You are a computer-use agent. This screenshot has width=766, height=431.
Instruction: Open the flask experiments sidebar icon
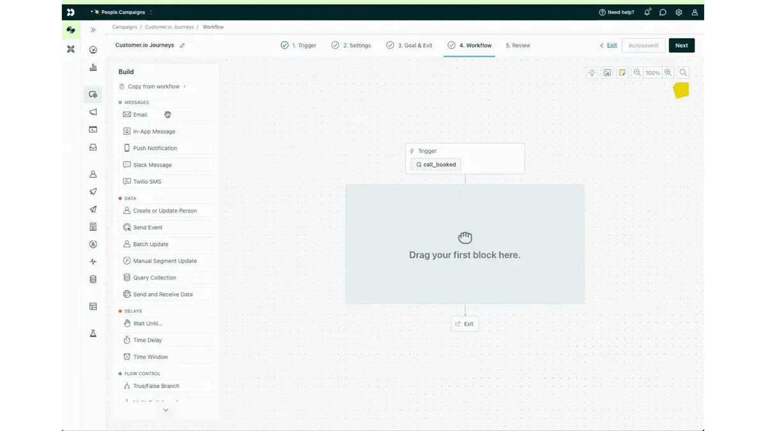coord(93,333)
